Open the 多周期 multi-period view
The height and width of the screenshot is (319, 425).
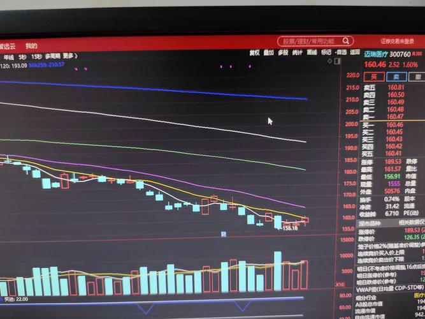[53, 56]
